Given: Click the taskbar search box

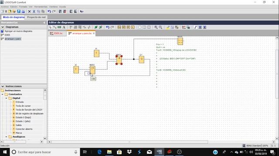Looking at the screenshot, I should [x=44, y=152].
